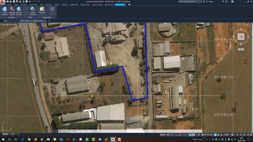The image size is (253, 142).
Task: Open Microsoft Edge from the taskbar
Action: (23, 139)
